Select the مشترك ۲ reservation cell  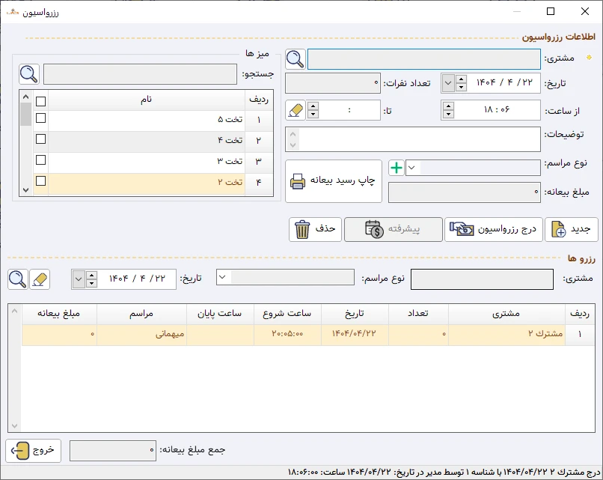506,334
